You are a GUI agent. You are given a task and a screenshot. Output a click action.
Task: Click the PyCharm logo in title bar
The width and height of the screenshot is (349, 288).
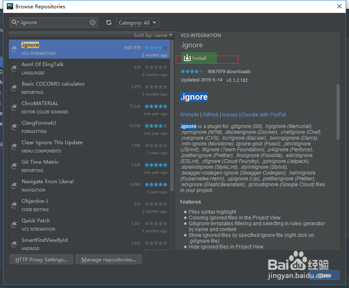(10, 6)
